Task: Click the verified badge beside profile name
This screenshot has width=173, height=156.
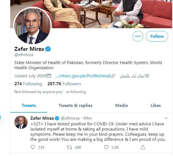Action: (48, 49)
